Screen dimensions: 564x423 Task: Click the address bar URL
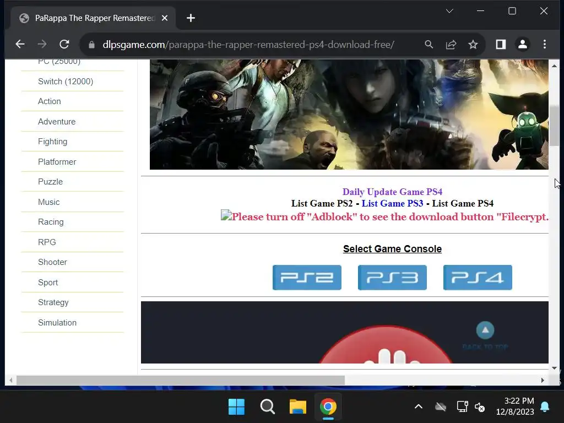click(248, 45)
